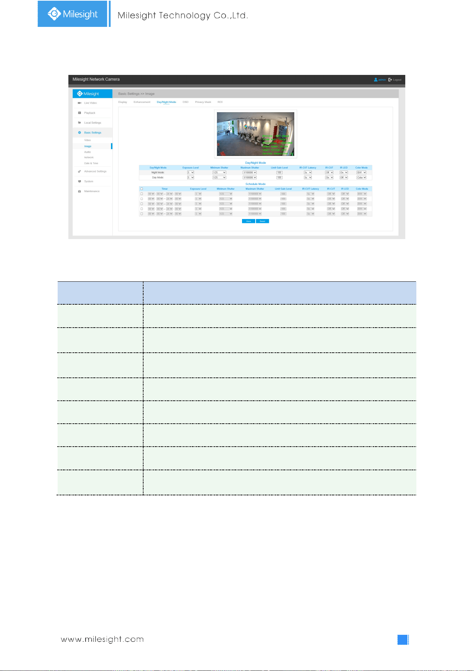The height and width of the screenshot is (671, 474).
Task: Open the Video settings submenu item
Action: (87, 140)
